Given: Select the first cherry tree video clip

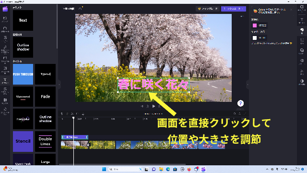Looking at the screenshot, I should (x=74, y=145).
